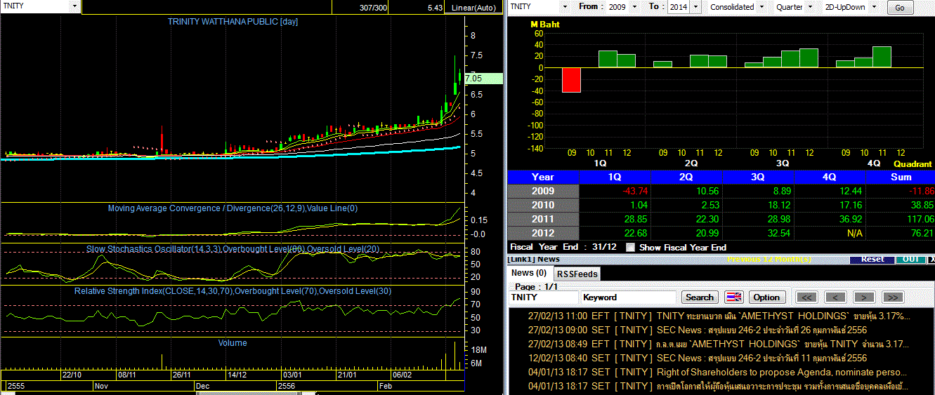Viewport: 935px width, 395px height.
Task: Go to next news page (>)
Action: (863, 297)
